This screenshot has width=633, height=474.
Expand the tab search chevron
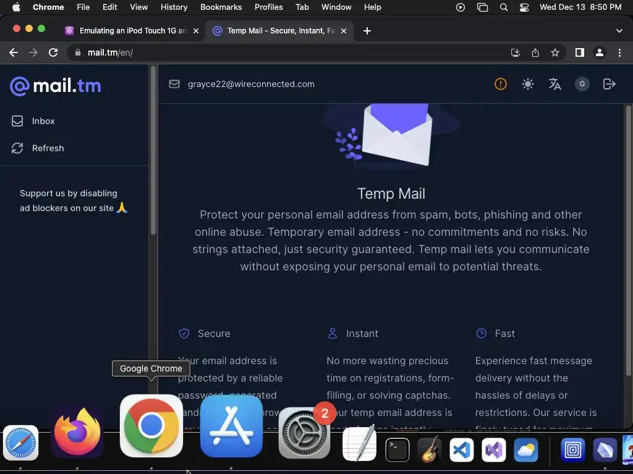[619, 31]
